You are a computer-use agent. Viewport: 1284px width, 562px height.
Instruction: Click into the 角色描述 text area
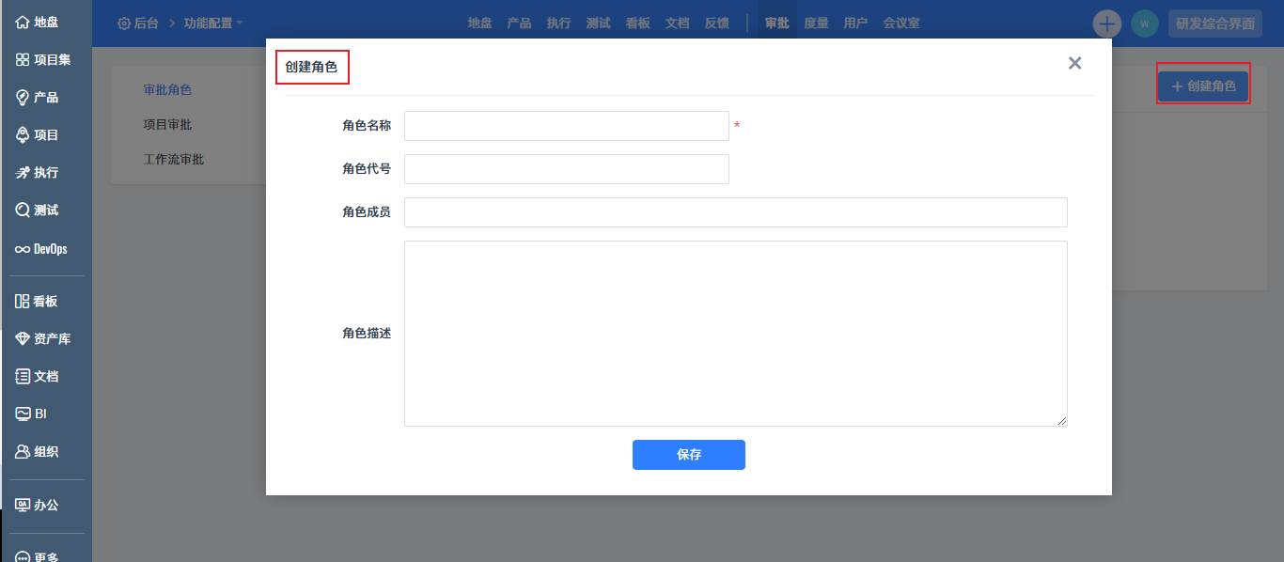pos(736,334)
